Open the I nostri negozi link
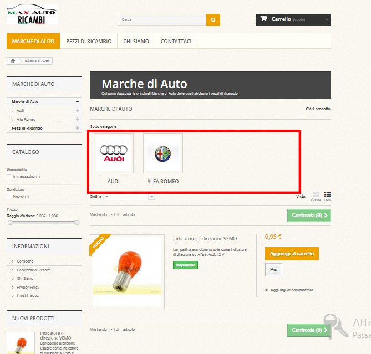 [28, 296]
